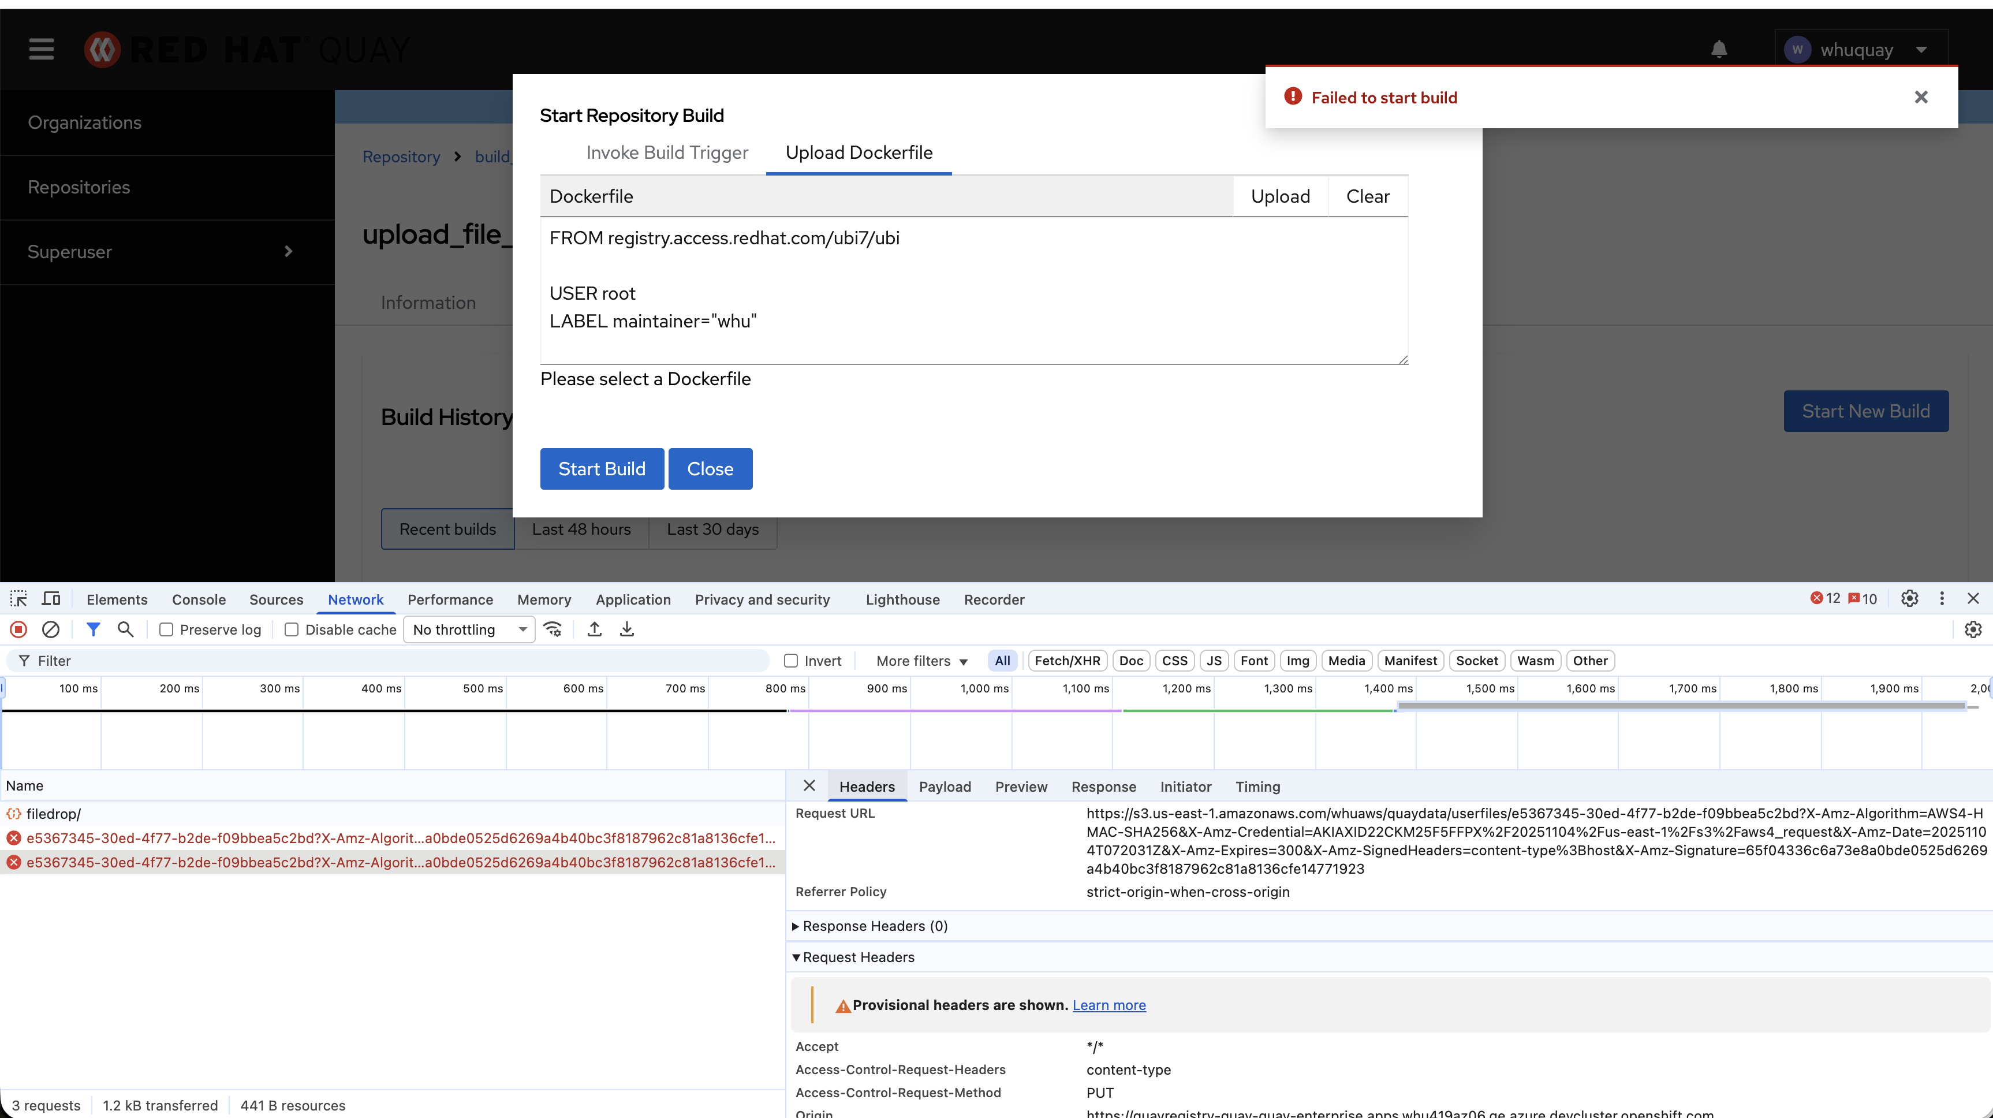
Task: Tick the Invert filter checkbox
Action: pyautogui.click(x=791, y=661)
